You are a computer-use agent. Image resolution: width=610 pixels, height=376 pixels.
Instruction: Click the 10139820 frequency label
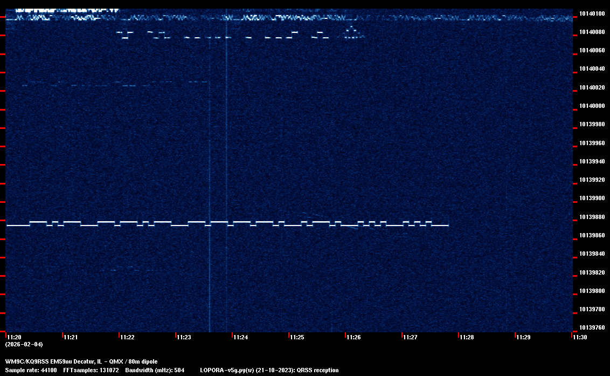[x=592, y=272]
